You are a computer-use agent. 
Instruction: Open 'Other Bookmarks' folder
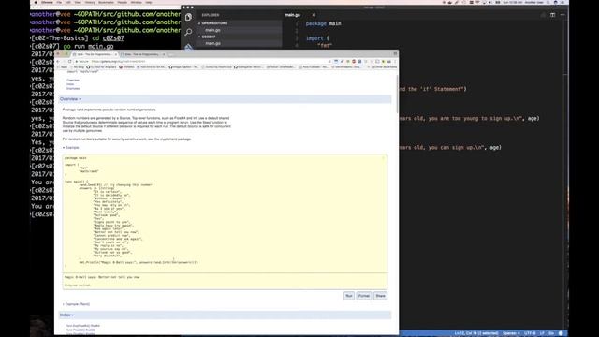pyautogui.click(x=384, y=66)
